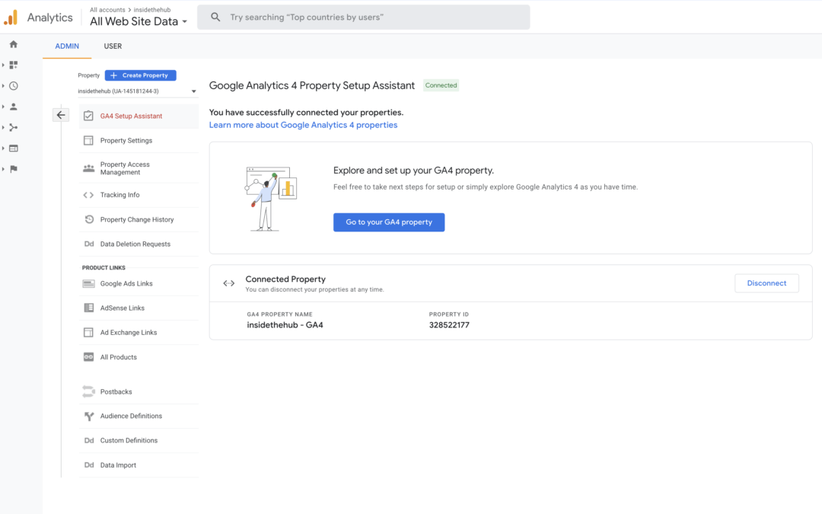The width and height of the screenshot is (822, 514).
Task: Open the Acquisition branching-arrows icon
Action: [14, 127]
